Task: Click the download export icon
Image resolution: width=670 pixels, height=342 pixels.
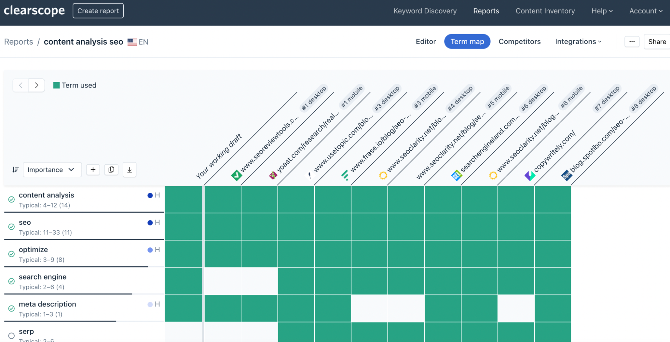Action: click(129, 169)
